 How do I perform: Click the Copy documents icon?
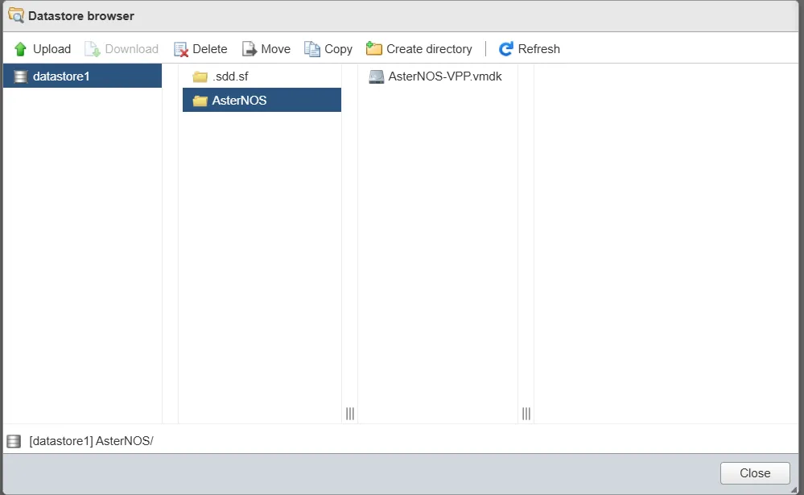[312, 49]
